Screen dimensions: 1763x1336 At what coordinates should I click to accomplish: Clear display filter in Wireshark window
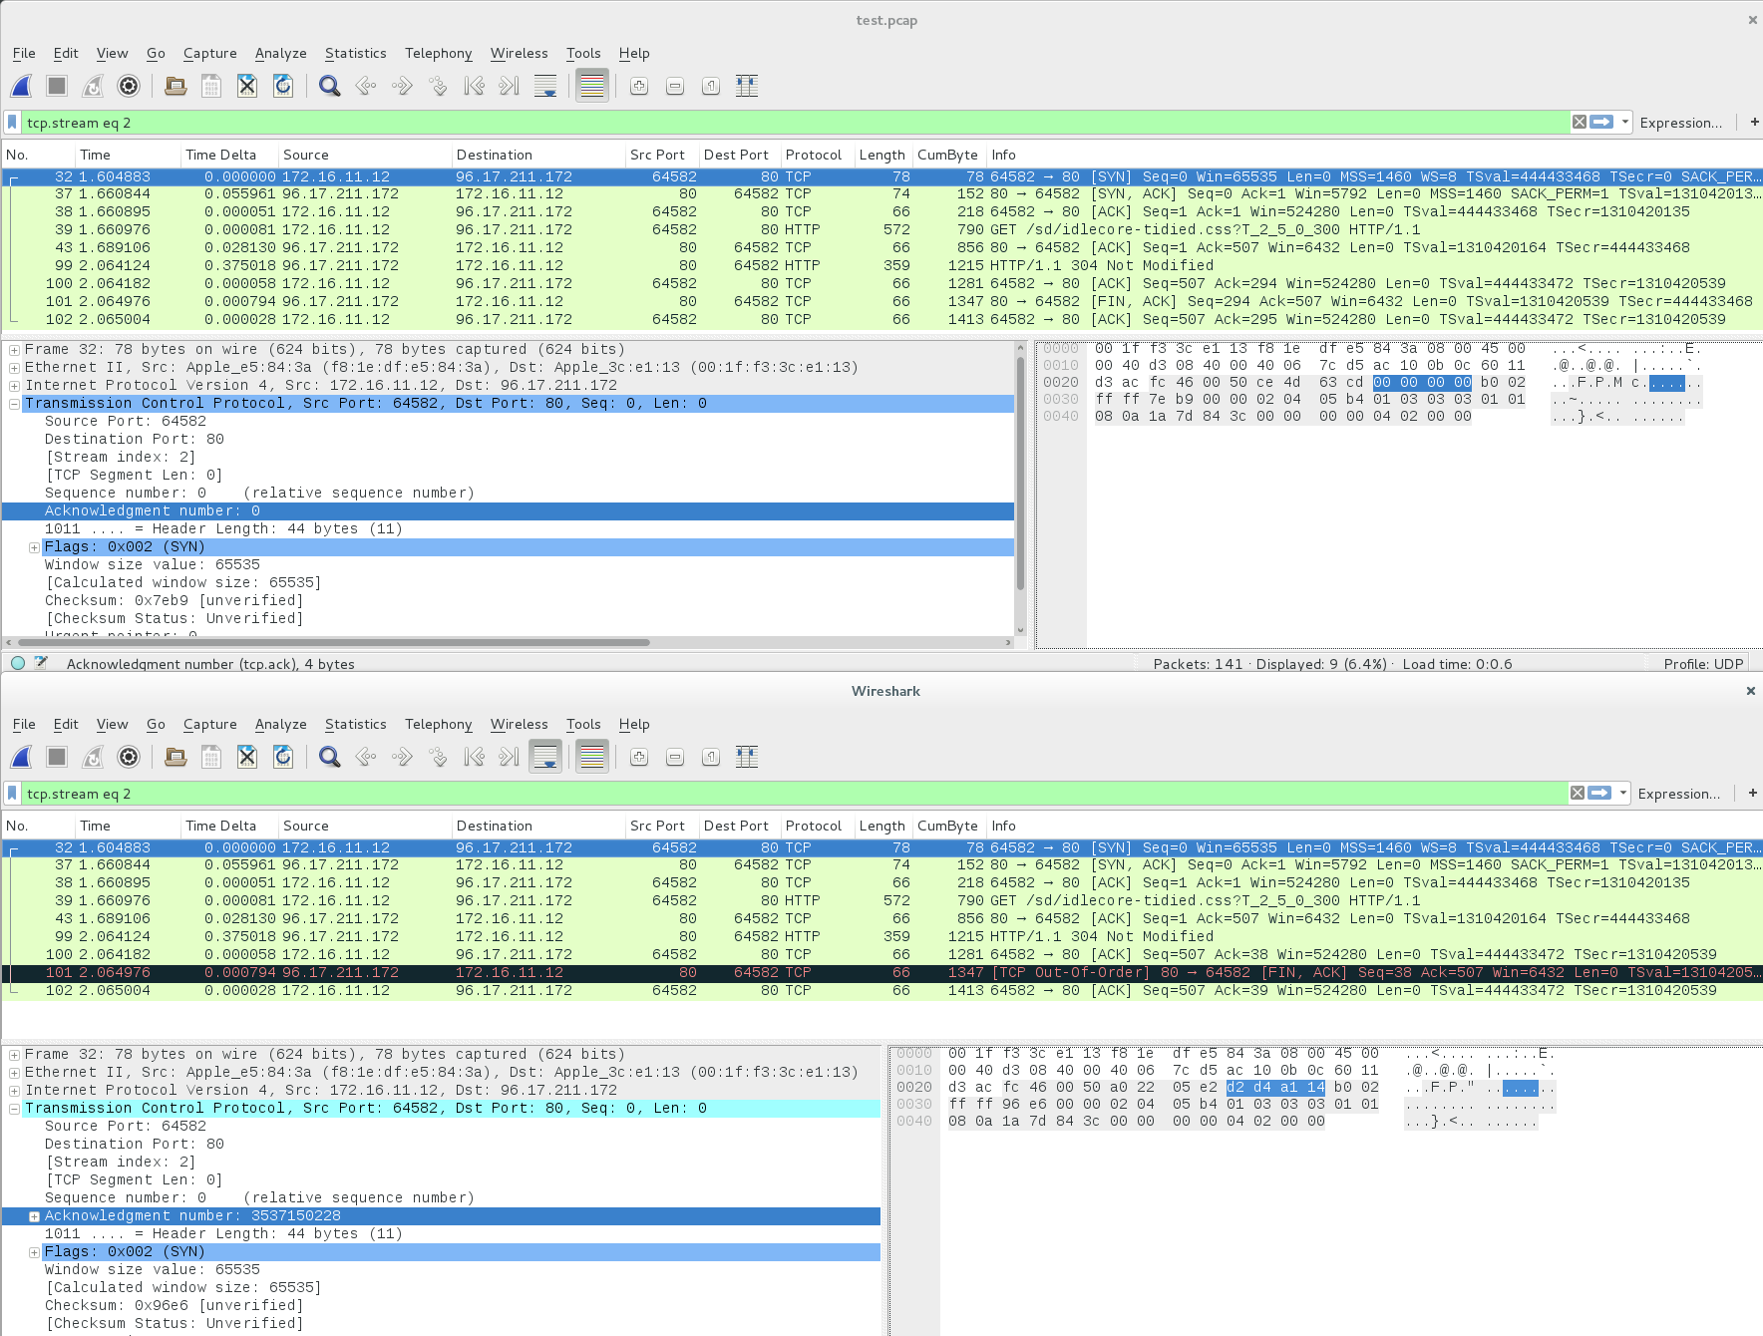pyautogui.click(x=1578, y=793)
